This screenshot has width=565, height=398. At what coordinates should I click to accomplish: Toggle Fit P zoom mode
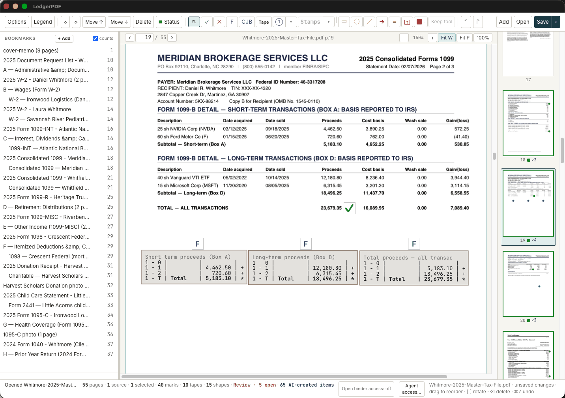point(465,37)
